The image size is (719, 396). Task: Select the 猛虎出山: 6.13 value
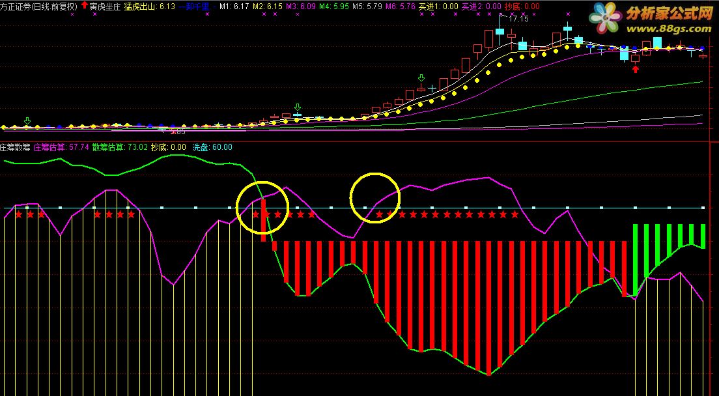click(x=150, y=7)
